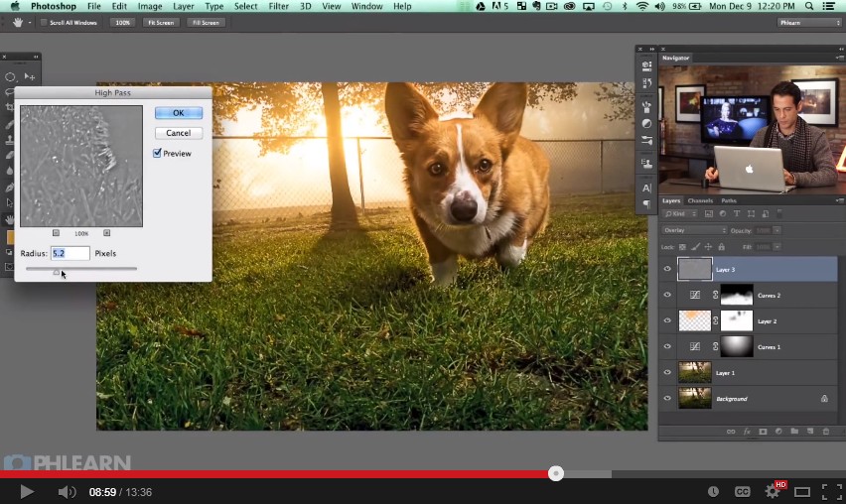
Task: Filter layers by shape layers icon
Action: [x=751, y=214]
